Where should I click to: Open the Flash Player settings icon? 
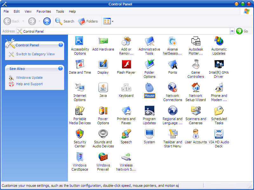click(x=126, y=64)
